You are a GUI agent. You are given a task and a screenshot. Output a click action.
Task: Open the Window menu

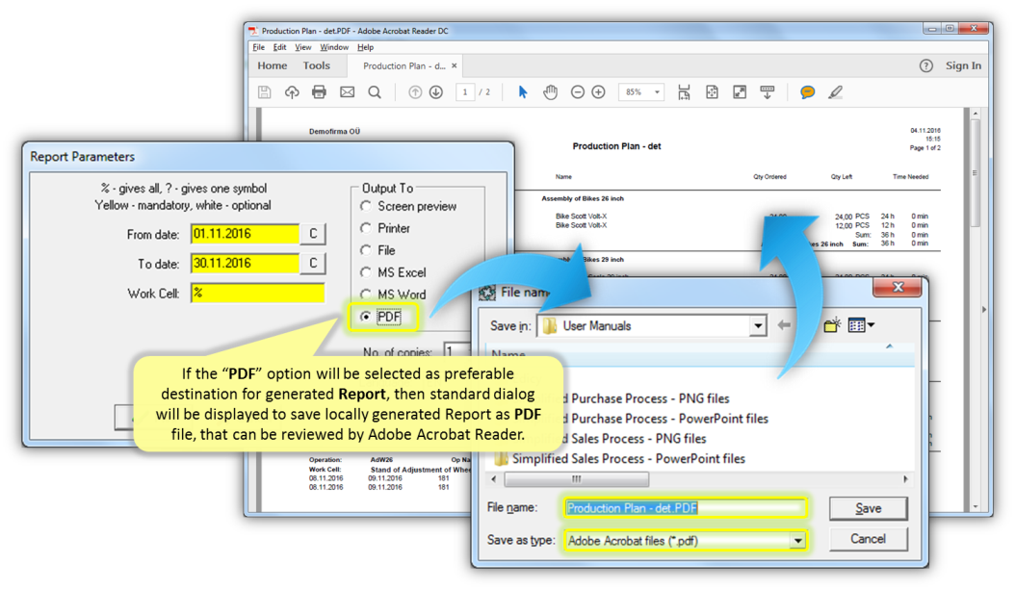[x=334, y=47]
